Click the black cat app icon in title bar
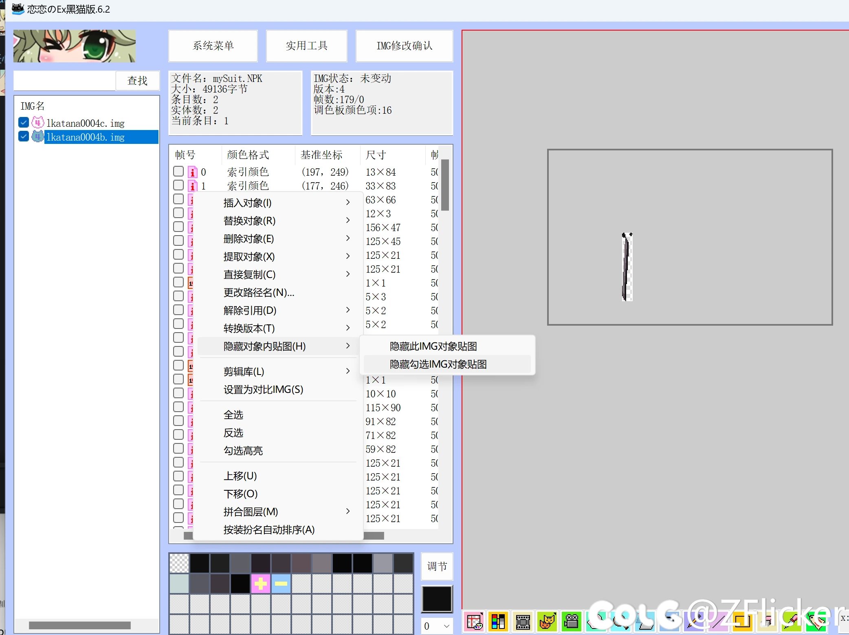The height and width of the screenshot is (635, 849). click(18, 9)
